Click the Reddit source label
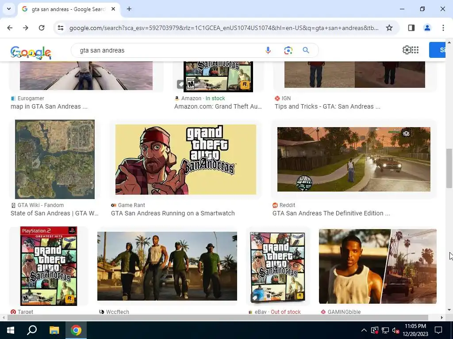This screenshot has width=453, height=339. point(287,205)
